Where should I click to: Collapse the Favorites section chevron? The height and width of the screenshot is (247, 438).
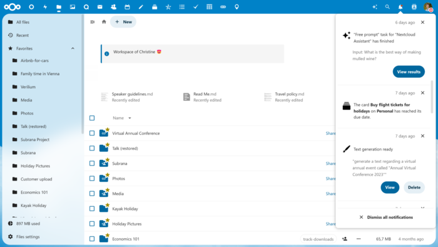point(73,48)
